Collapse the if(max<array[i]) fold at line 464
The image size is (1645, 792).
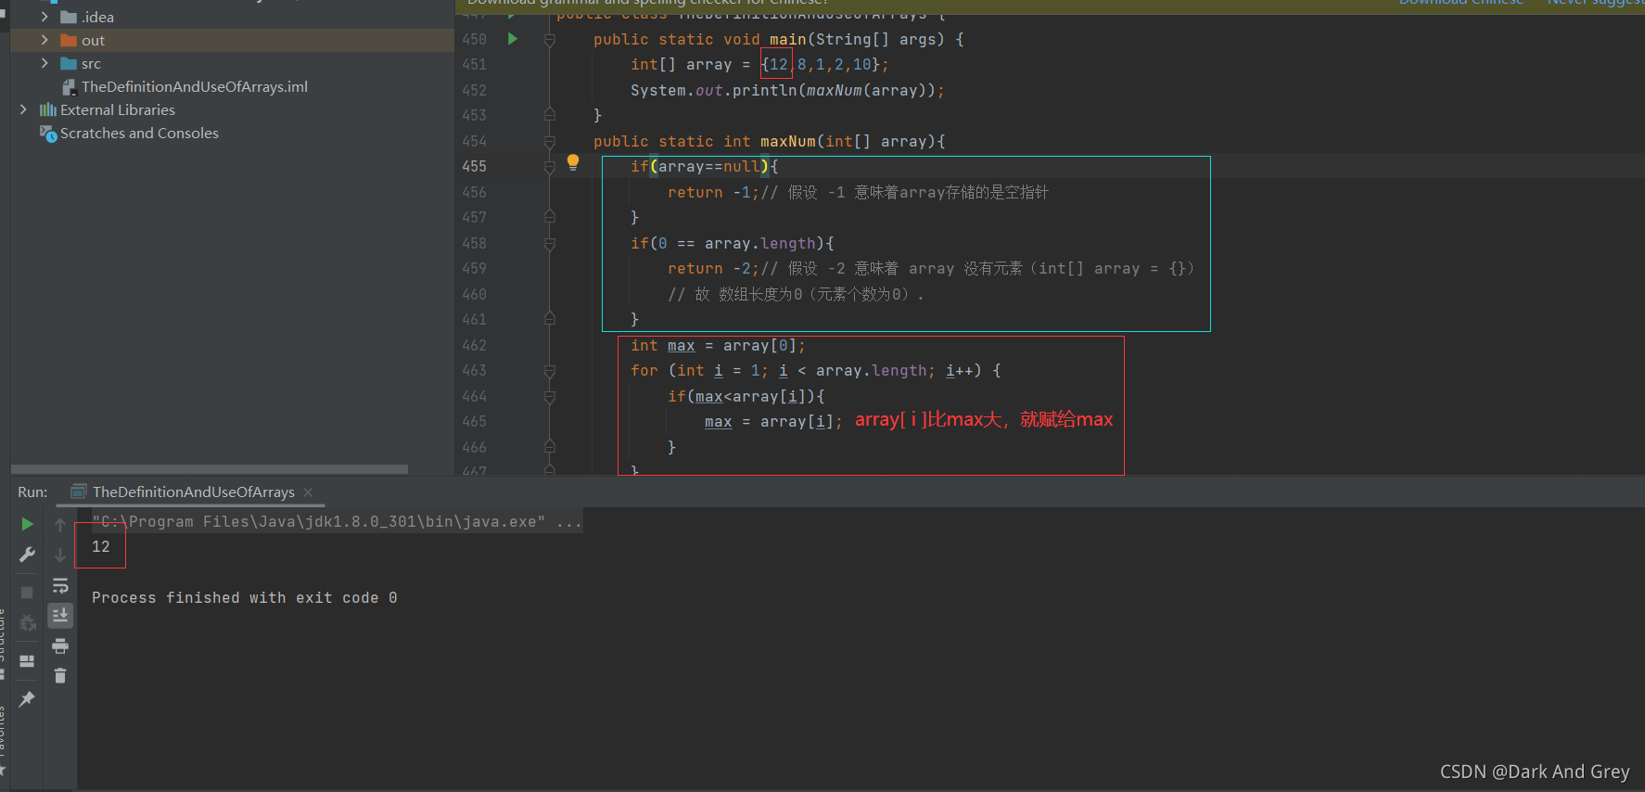pyautogui.click(x=549, y=397)
